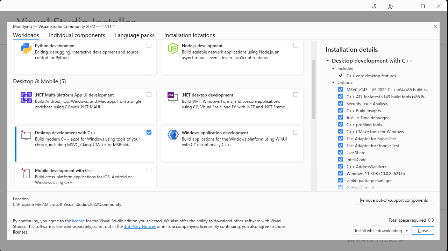Open the Language packs tab
448x251 pixels.
click(135, 35)
